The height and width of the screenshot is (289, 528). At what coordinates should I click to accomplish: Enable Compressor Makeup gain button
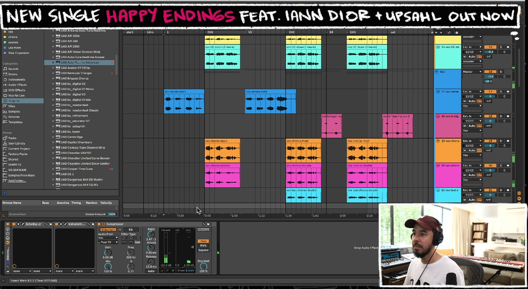203,230
